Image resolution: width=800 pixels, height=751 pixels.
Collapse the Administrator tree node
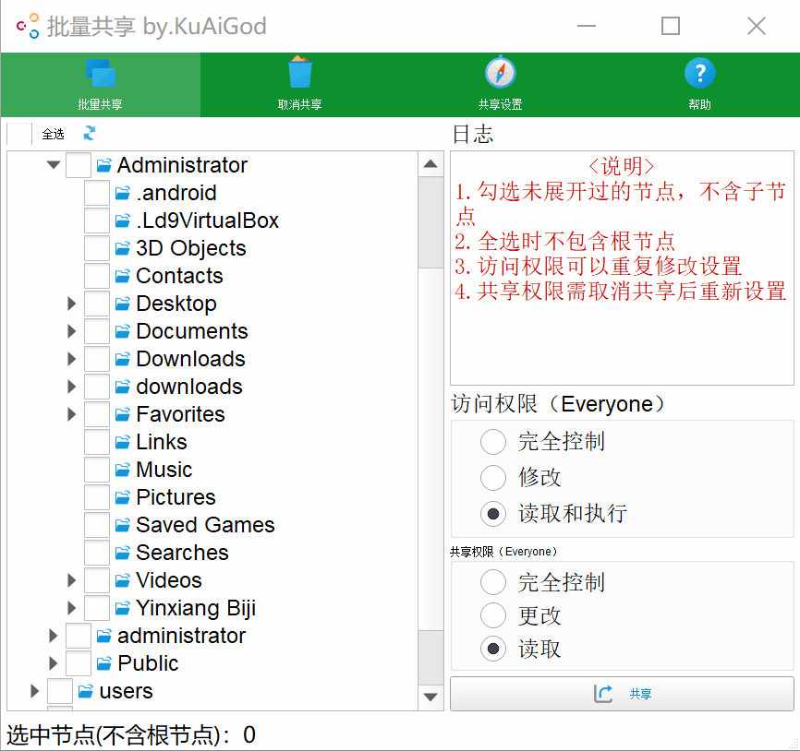tap(53, 164)
